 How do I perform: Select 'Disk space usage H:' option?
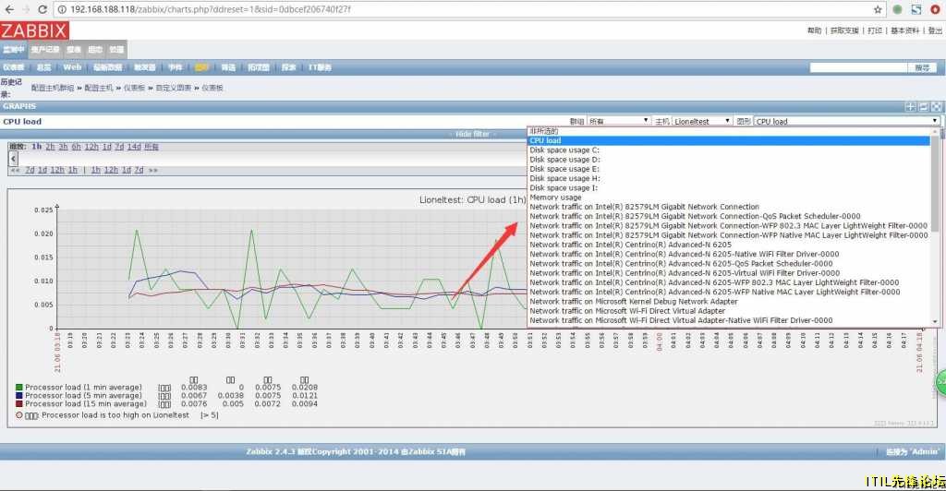point(729,178)
